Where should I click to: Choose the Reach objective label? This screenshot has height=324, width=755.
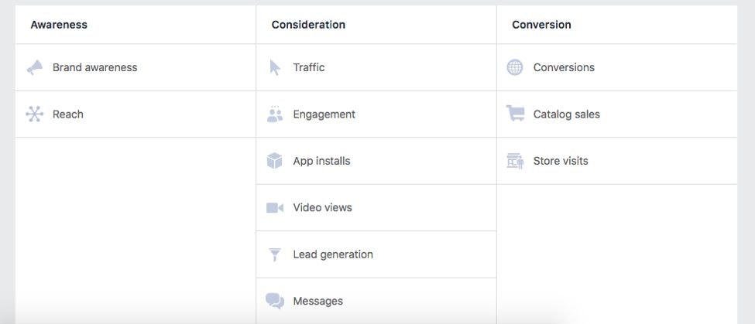[68, 114]
